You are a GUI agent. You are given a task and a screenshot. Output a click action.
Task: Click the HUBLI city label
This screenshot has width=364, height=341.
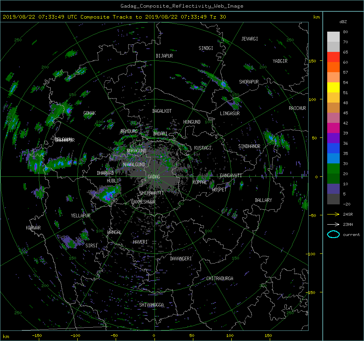tap(112, 181)
